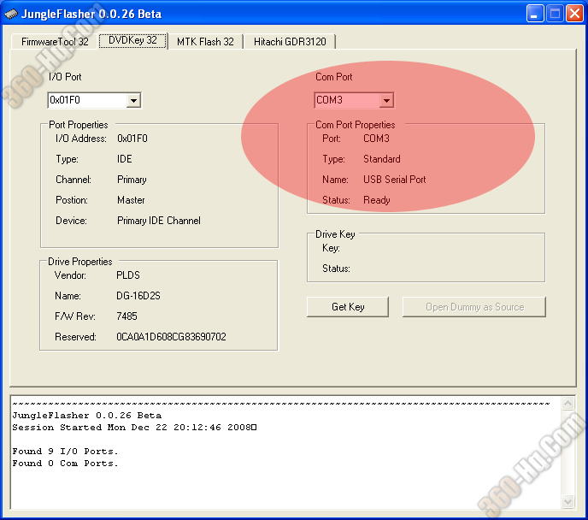The height and width of the screenshot is (520, 588).
Task: Click the Com Port type value 'Standard'
Action: click(382, 159)
